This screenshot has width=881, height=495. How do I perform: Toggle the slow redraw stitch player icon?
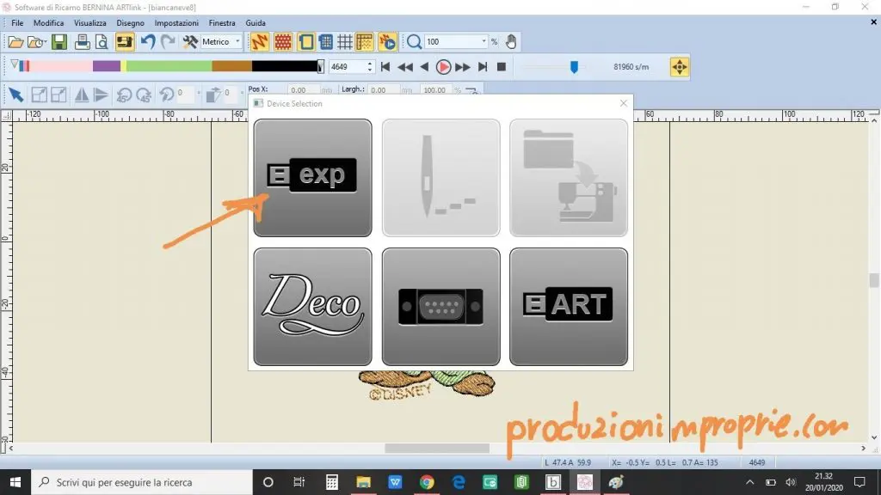pyautogui.click(x=388, y=42)
